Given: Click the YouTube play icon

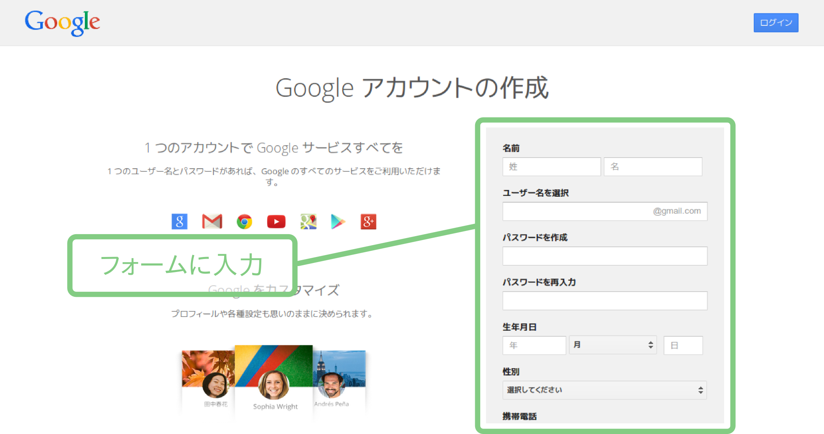Looking at the screenshot, I should point(276,222).
